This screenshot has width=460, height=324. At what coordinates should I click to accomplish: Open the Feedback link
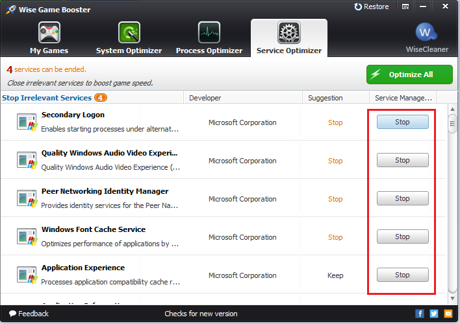pyautogui.click(x=29, y=314)
